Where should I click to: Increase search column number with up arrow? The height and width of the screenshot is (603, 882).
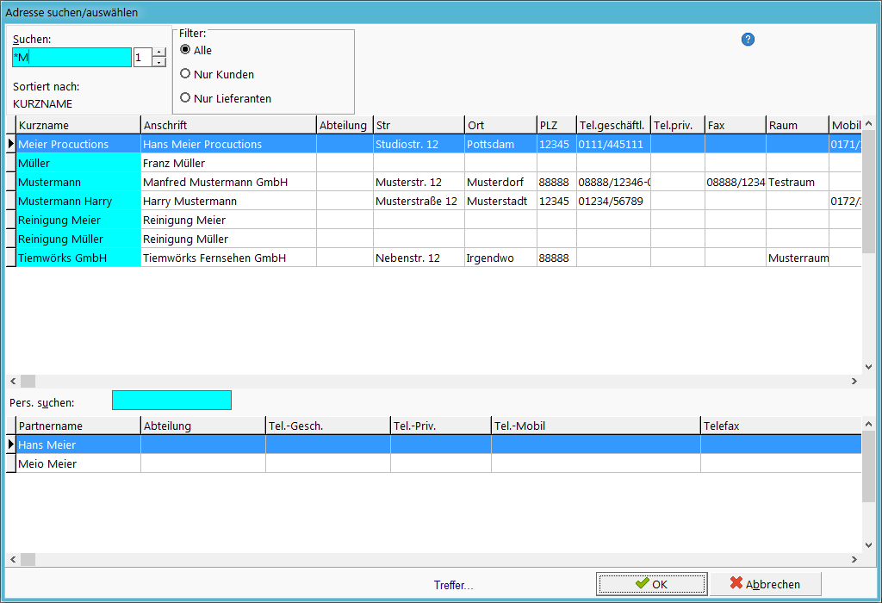(x=159, y=53)
